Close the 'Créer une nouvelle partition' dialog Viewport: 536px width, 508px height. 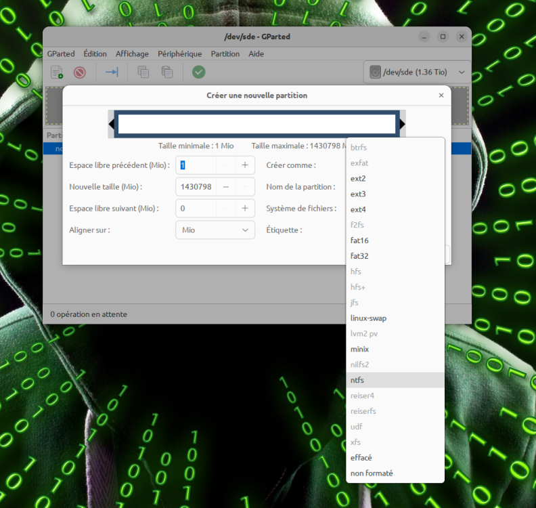coord(441,96)
